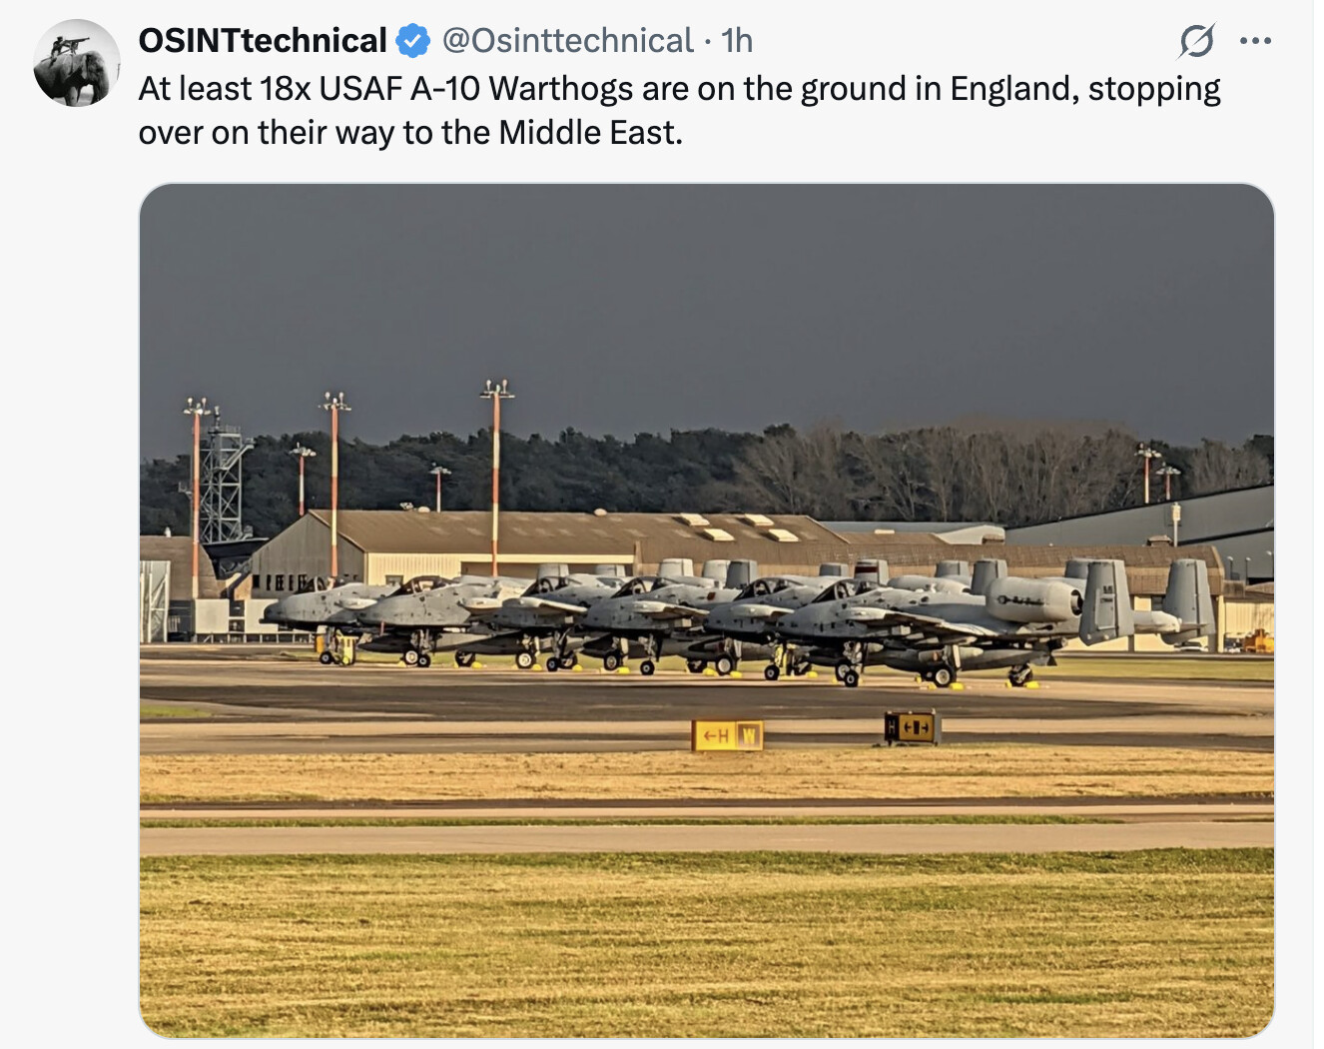Click the lattice tower at the photo's left
This screenshot has width=1324, height=1049.
point(225,485)
